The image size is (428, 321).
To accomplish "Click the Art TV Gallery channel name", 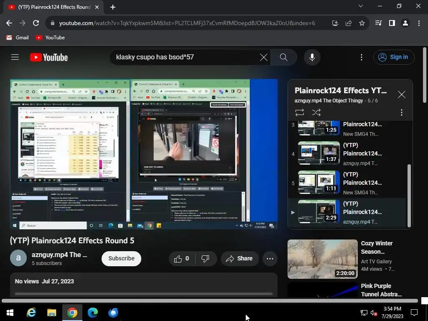I will [x=376, y=262].
